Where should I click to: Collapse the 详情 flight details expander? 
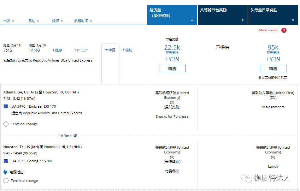tap(110, 50)
